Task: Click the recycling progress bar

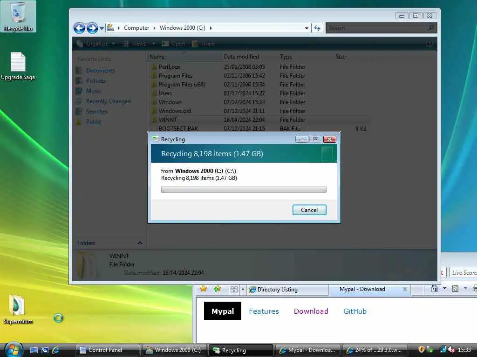Action: 243,190
